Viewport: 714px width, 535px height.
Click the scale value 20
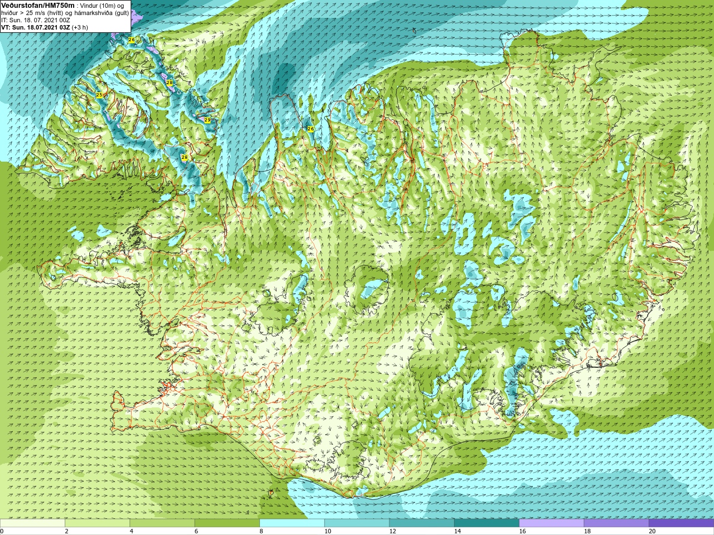(x=652, y=531)
